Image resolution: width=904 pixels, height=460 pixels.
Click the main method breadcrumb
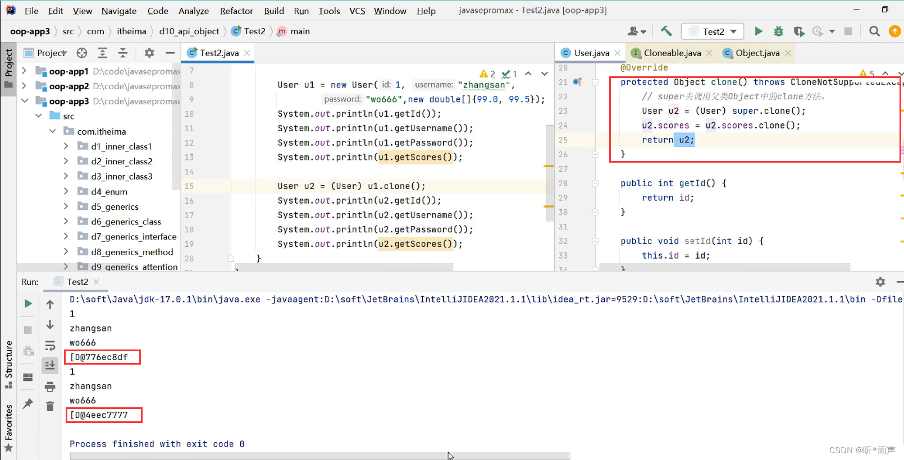coord(294,31)
